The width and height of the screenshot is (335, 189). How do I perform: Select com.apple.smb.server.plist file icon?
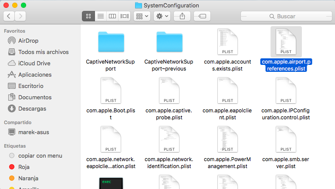286,139
